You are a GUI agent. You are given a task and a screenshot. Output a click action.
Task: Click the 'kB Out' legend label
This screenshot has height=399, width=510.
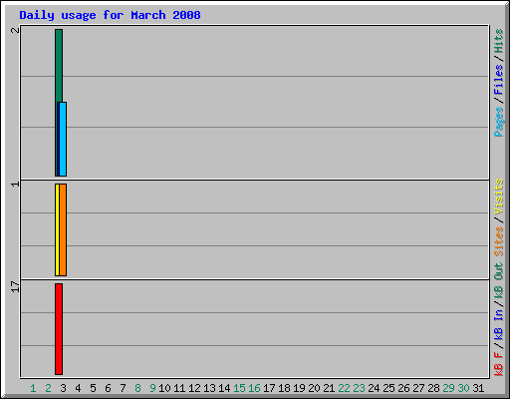(x=499, y=281)
